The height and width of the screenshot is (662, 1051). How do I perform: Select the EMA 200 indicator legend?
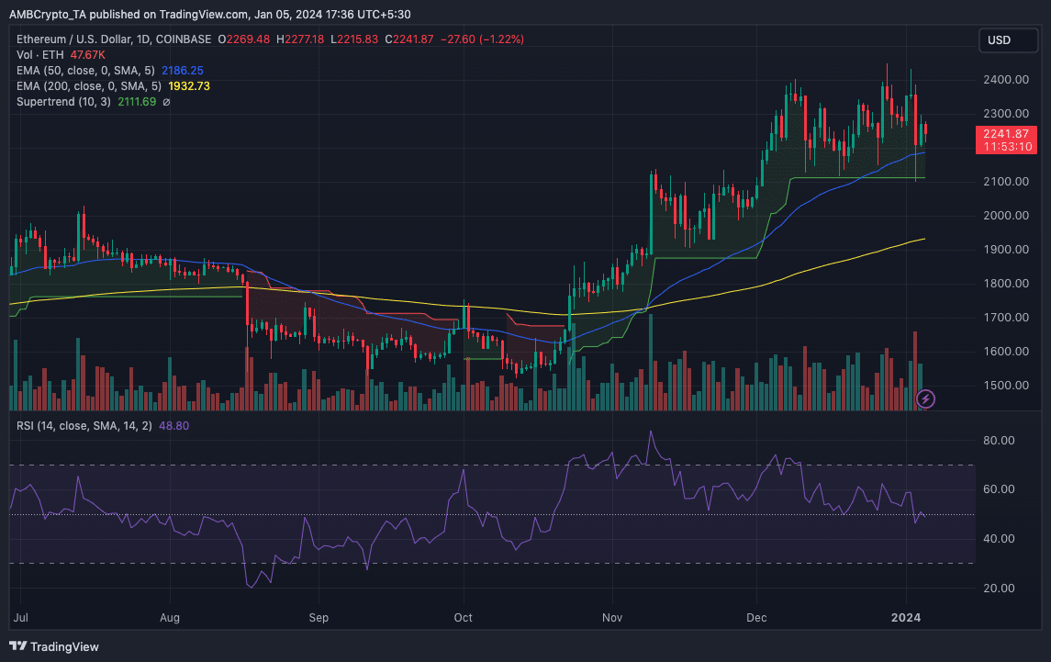click(90, 85)
